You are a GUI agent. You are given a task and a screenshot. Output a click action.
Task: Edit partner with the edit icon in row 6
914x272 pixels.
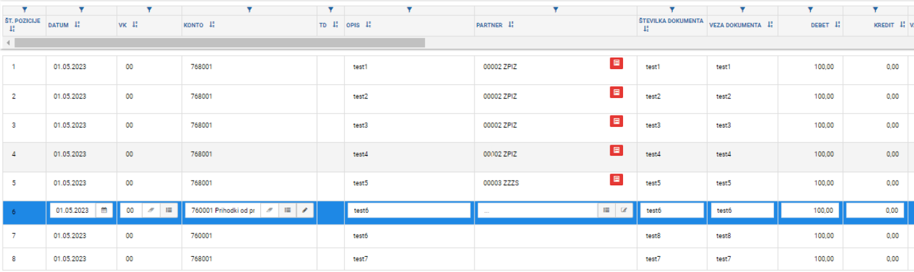coord(624,210)
